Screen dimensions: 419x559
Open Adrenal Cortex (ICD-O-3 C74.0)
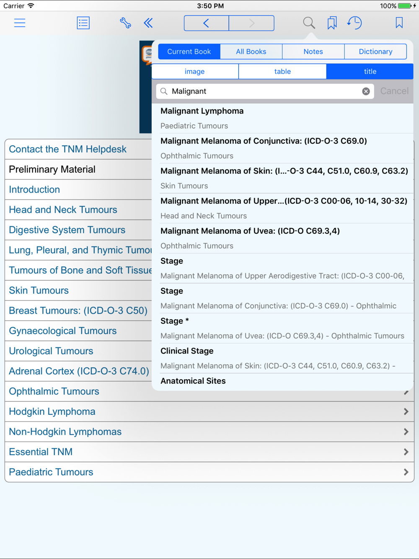78,371
